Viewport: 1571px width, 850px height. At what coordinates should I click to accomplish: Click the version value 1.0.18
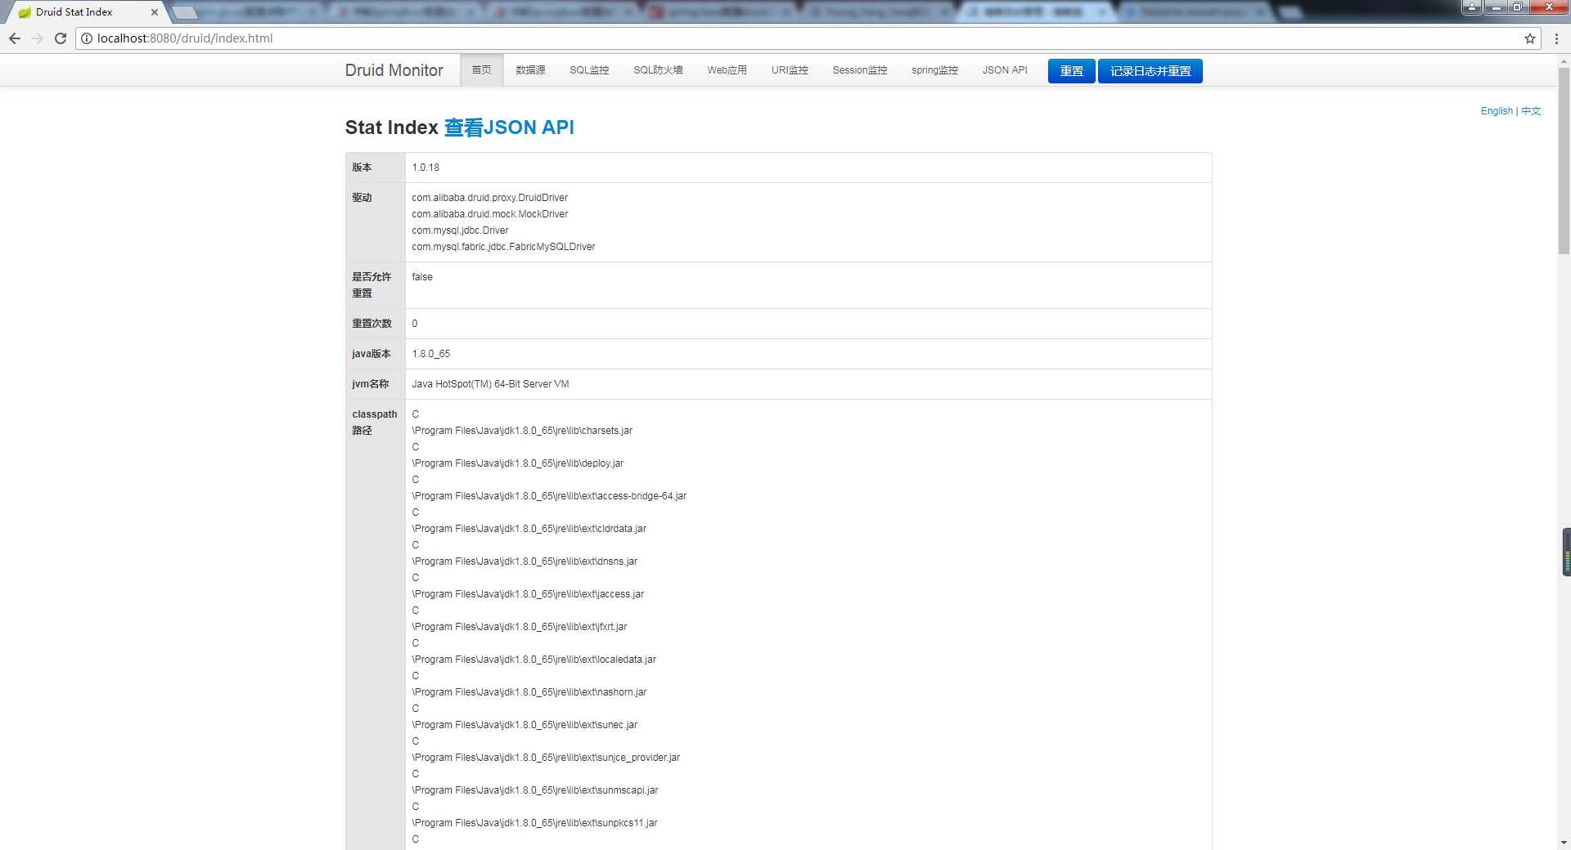click(x=425, y=168)
